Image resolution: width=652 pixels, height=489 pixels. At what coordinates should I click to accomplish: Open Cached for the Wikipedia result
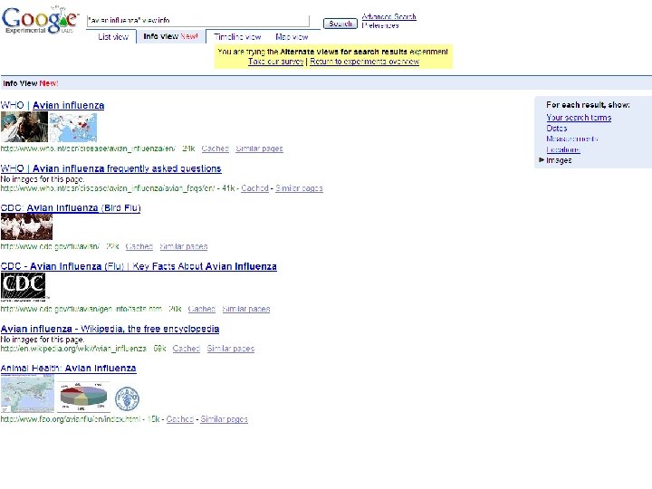pos(187,349)
